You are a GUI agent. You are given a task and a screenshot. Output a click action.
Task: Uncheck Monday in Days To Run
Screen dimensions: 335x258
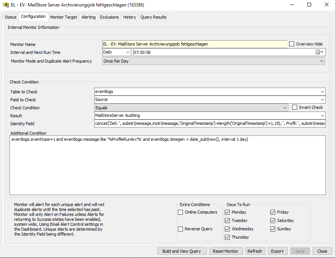coord(227,212)
